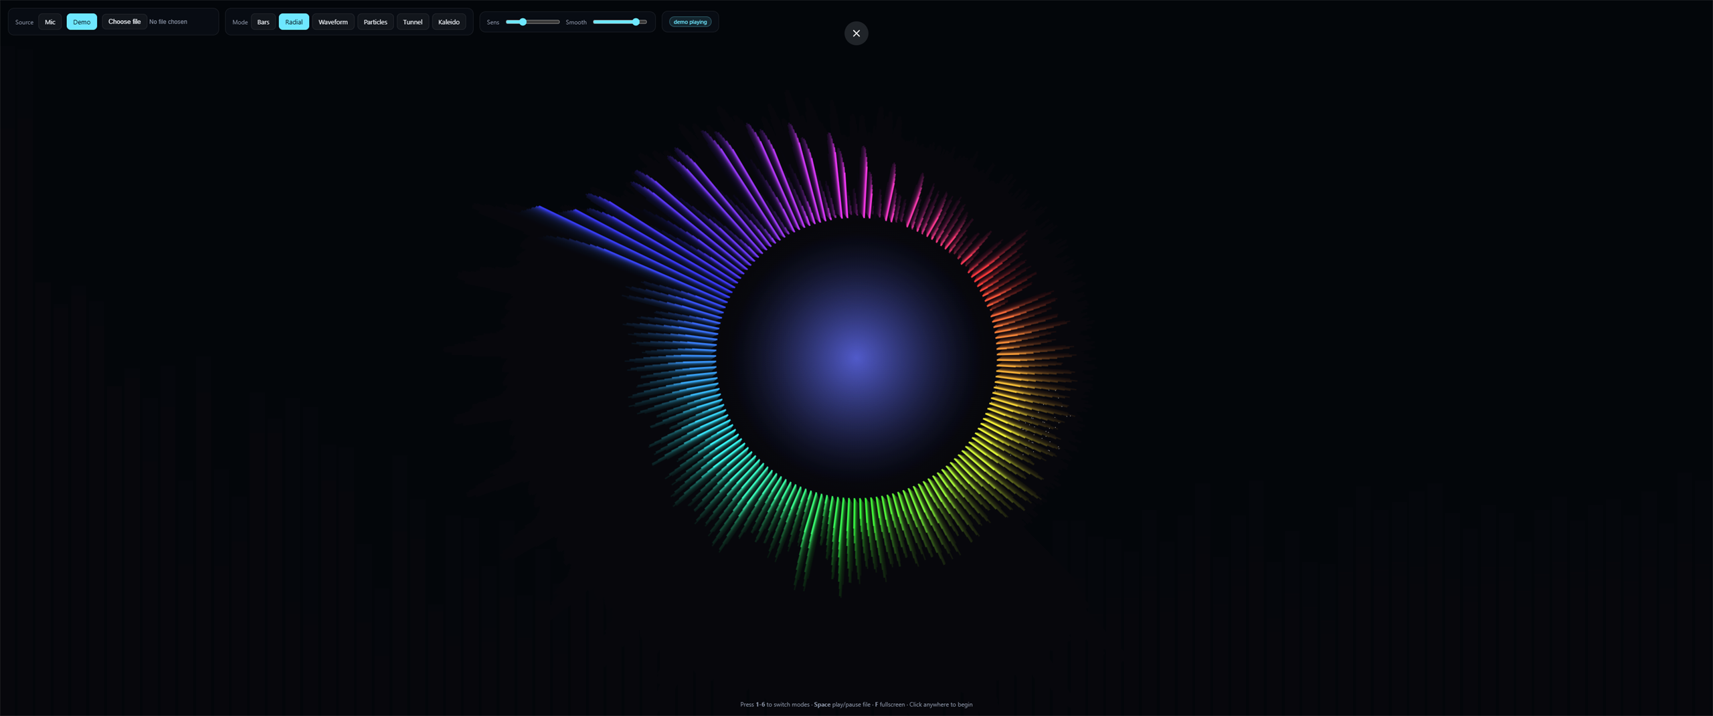1713x716 pixels.
Task: Click the 'demo playing' status pill
Action: (690, 22)
